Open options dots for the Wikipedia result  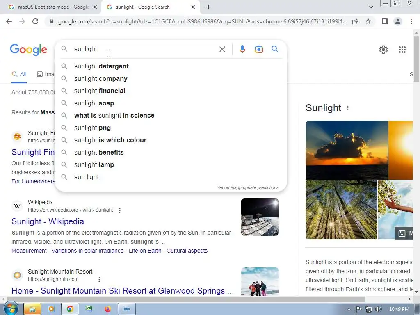(x=120, y=210)
